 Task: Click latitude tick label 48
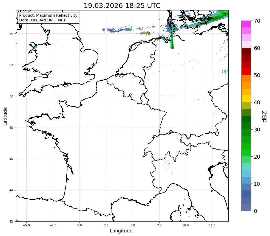pyautogui.click(x=11, y=128)
